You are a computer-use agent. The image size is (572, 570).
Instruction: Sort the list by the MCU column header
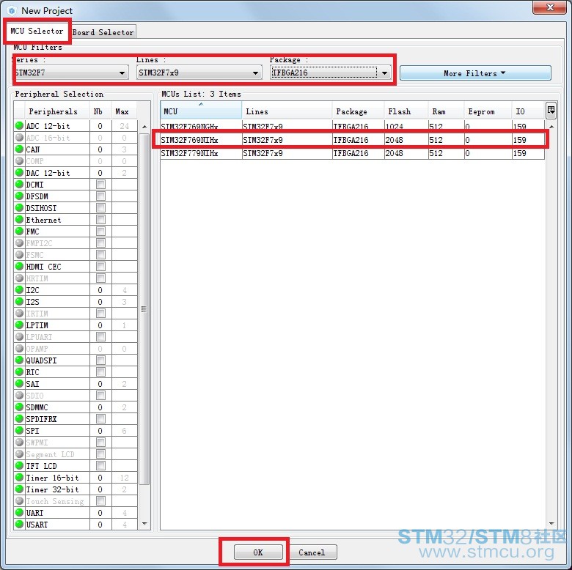[x=201, y=111]
